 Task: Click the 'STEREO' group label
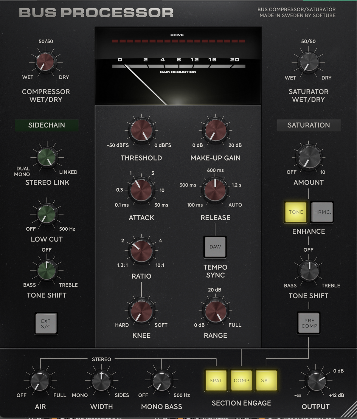[x=101, y=359]
